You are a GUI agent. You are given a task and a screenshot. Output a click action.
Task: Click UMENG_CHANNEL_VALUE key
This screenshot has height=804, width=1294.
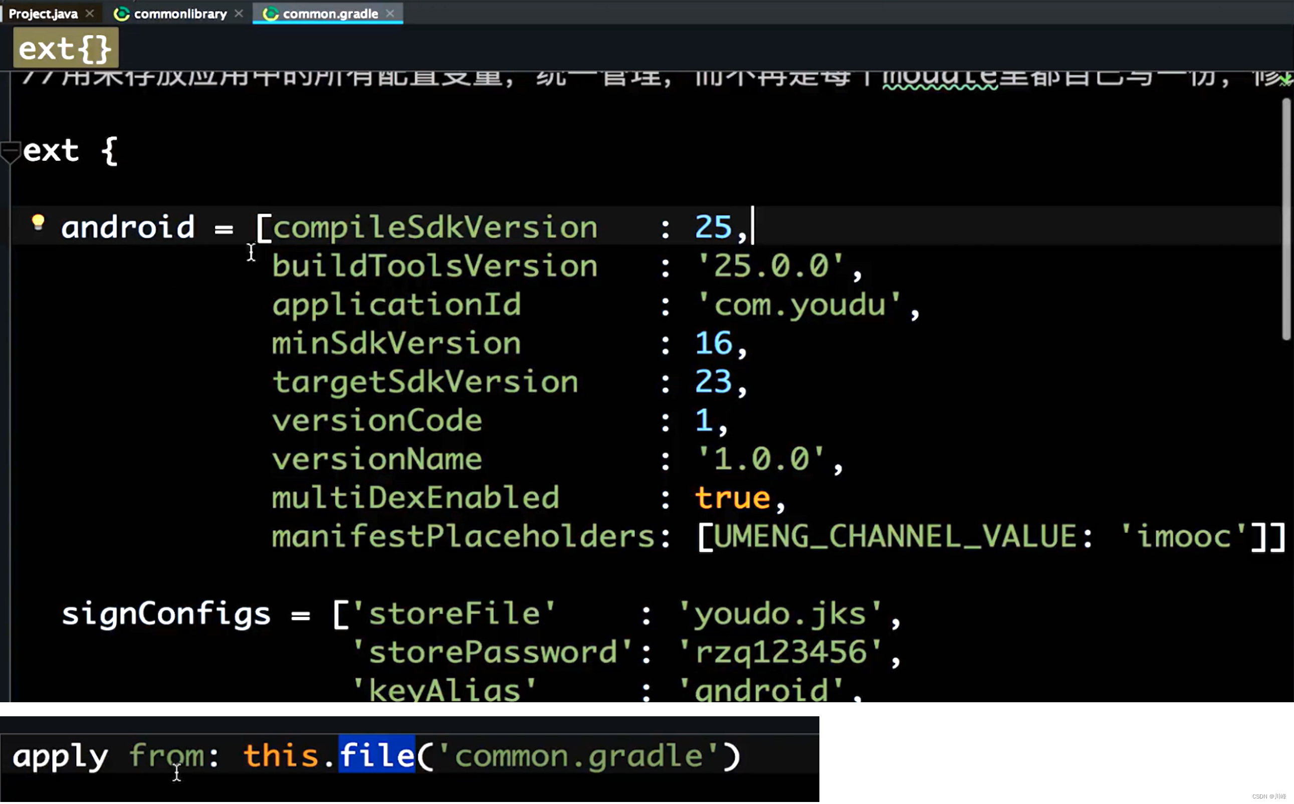[895, 536]
